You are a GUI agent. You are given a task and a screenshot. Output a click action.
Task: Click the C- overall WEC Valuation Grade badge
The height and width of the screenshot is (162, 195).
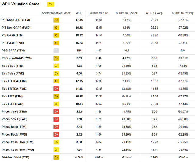tap(49, 4)
